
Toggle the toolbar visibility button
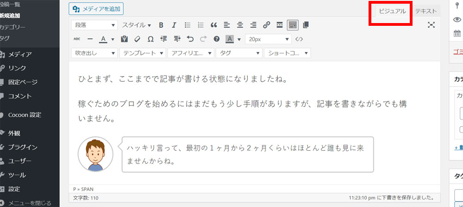pyautogui.click(x=293, y=25)
